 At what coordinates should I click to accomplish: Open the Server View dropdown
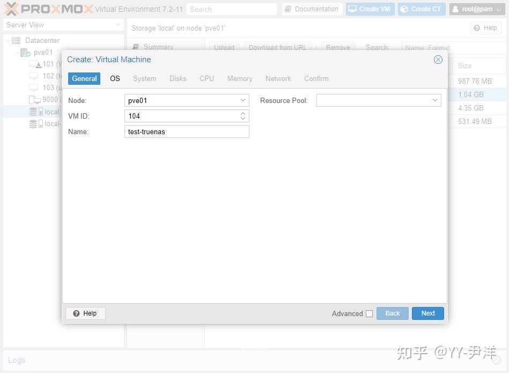point(119,25)
